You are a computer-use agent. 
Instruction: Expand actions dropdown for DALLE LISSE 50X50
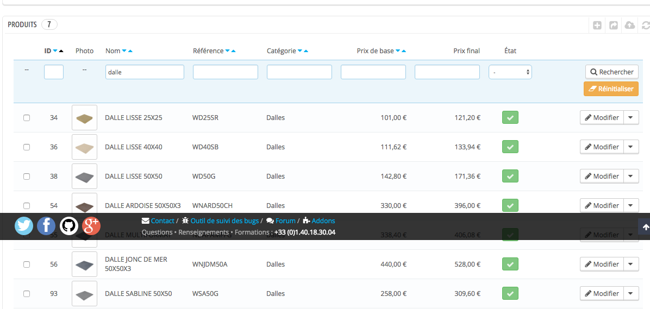631,176
